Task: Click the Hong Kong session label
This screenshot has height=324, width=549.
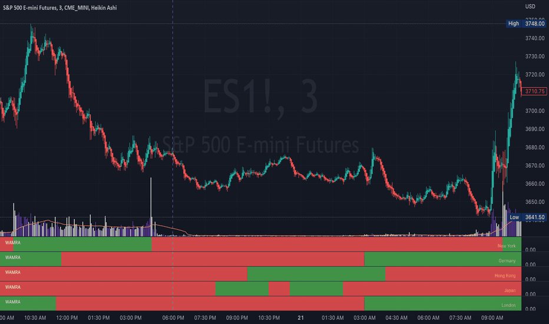Action: pos(505,276)
